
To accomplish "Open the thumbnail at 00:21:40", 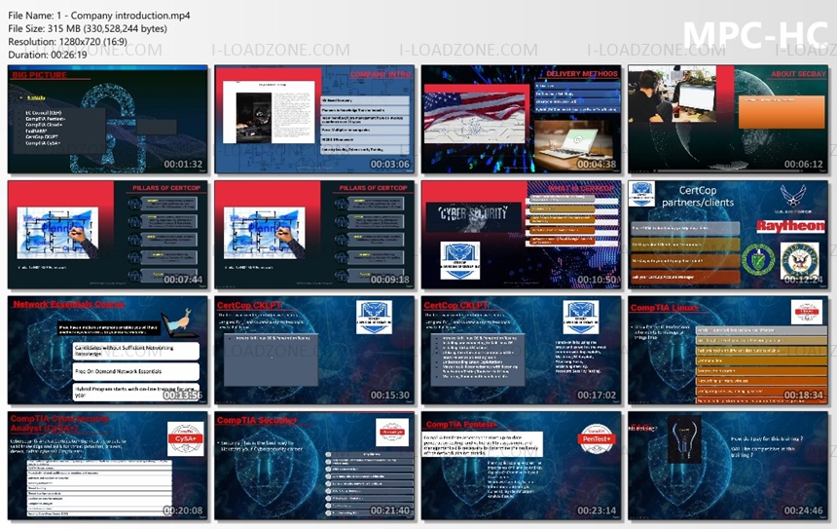I will click(314, 466).
